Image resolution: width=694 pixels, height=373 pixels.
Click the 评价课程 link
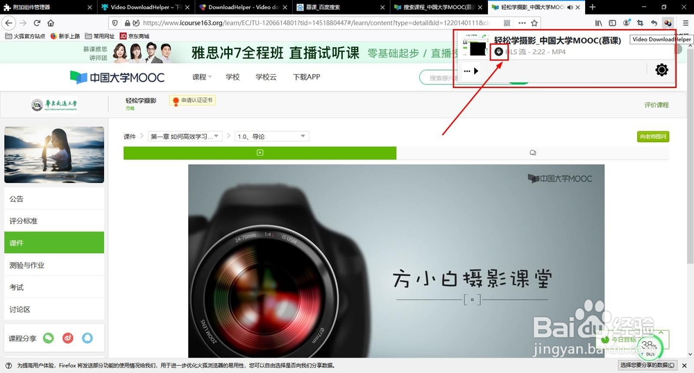tap(657, 105)
